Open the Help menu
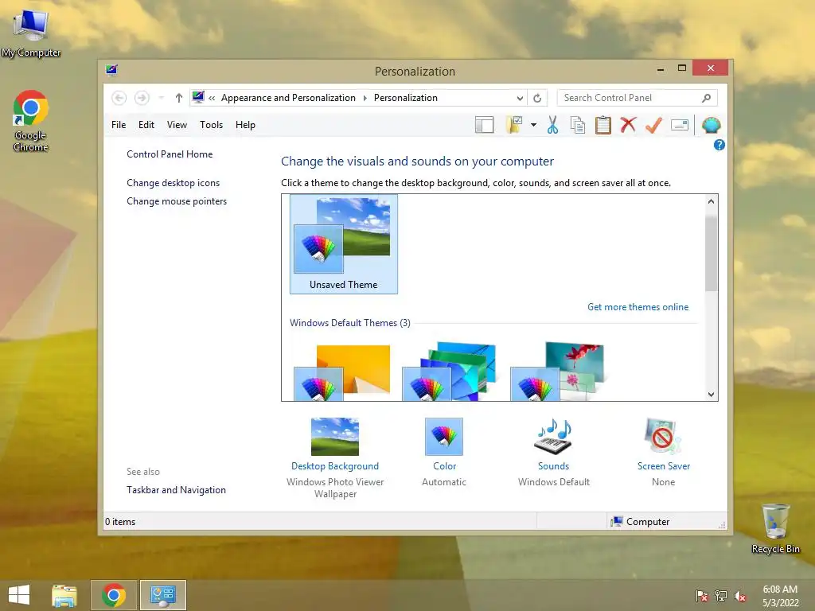Image resolution: width=815 pixels, height=611 pixels. pyautogui.click(x=245, y=125)
